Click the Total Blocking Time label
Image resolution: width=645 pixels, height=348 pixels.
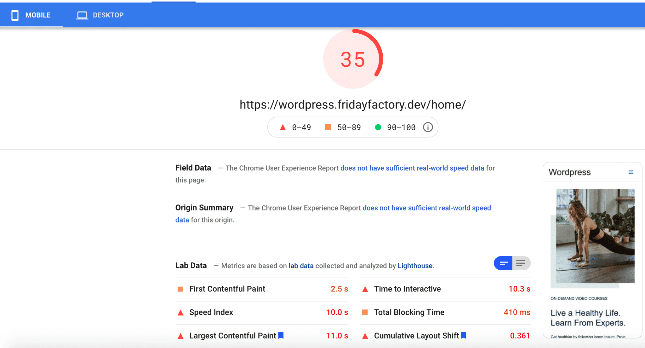(x=409, y=312)
